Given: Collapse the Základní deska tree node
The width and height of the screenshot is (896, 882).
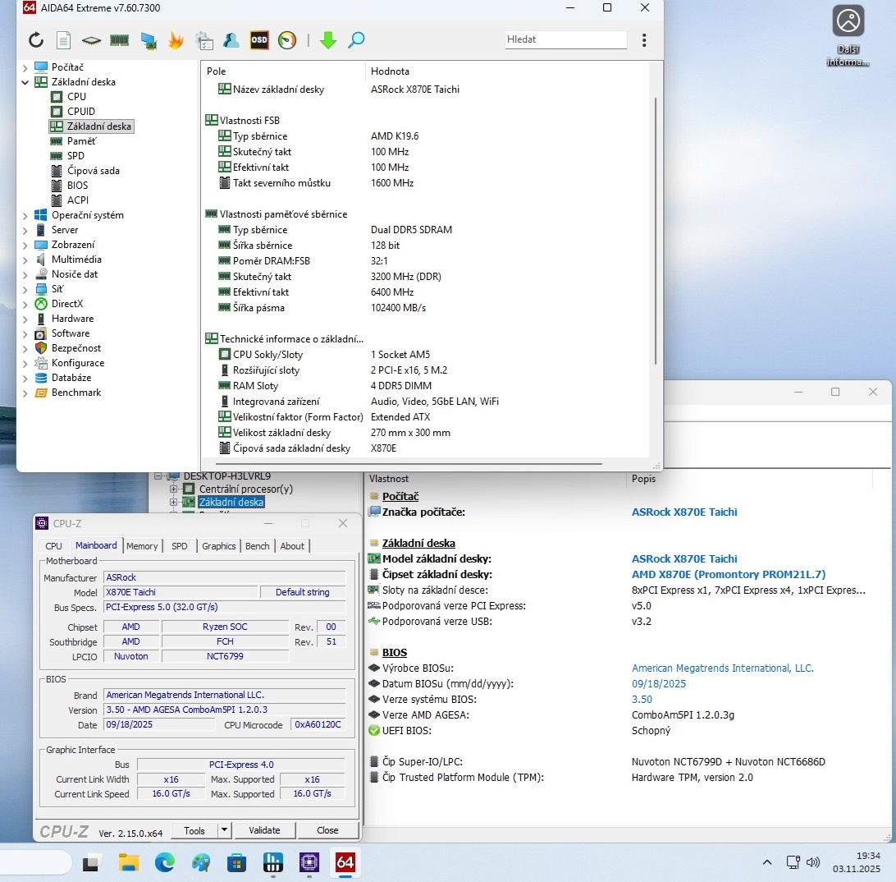Looking at the screenshot, I should (x=25, y=82).
